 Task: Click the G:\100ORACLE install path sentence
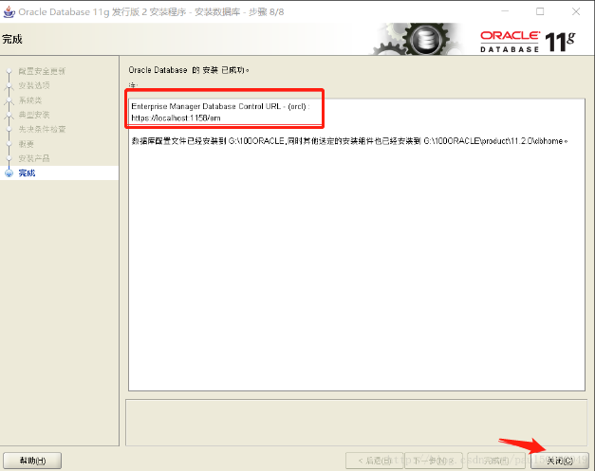(349, 141)
